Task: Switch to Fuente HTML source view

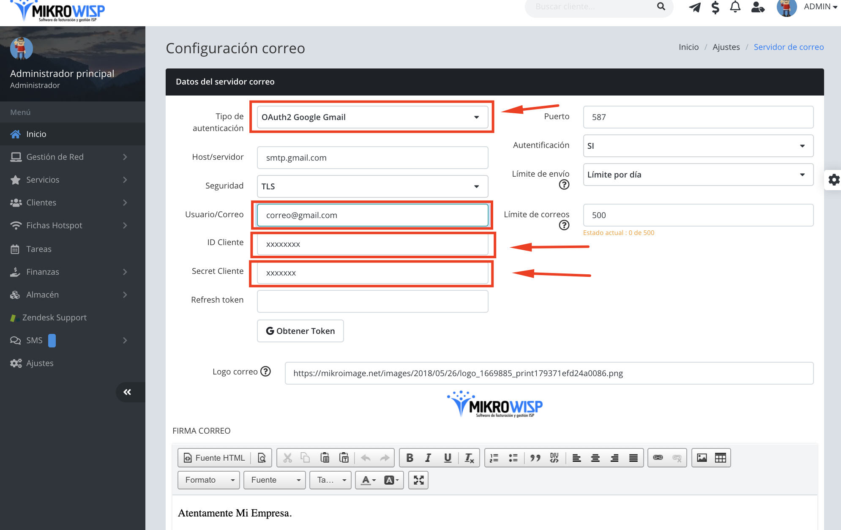Action: click(215, 458)
